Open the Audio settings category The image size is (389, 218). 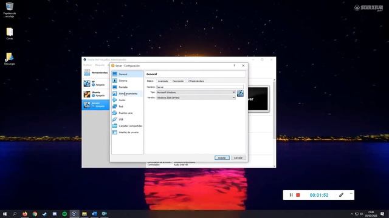point(127,100)
